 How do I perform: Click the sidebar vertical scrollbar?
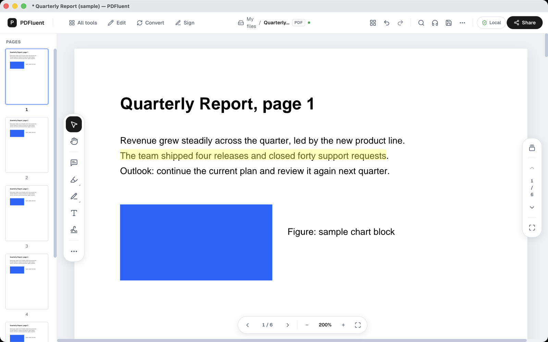click(x=55, y=153)
